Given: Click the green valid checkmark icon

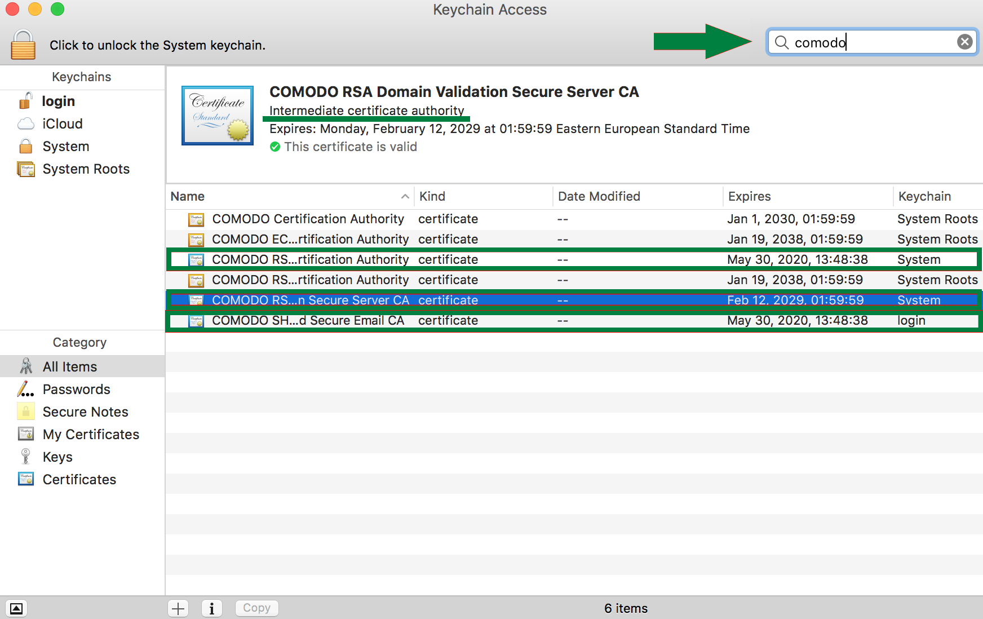Looking at the screenshot, I should click(275, 147).
